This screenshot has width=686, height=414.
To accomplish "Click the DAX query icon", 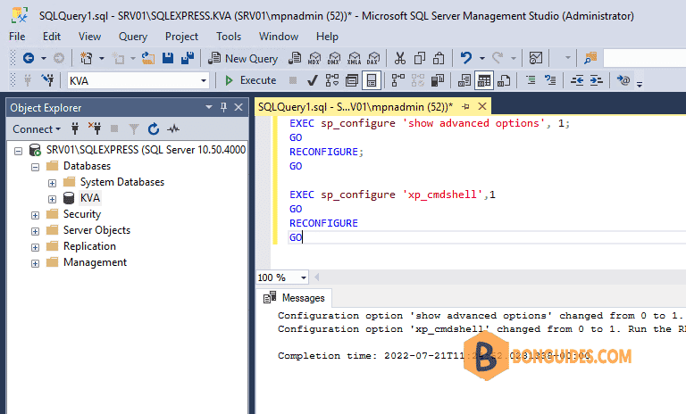I will point(373,58).
